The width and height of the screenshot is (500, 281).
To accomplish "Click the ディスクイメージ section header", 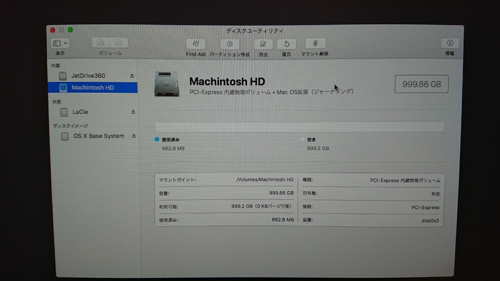I will [71, 126].
